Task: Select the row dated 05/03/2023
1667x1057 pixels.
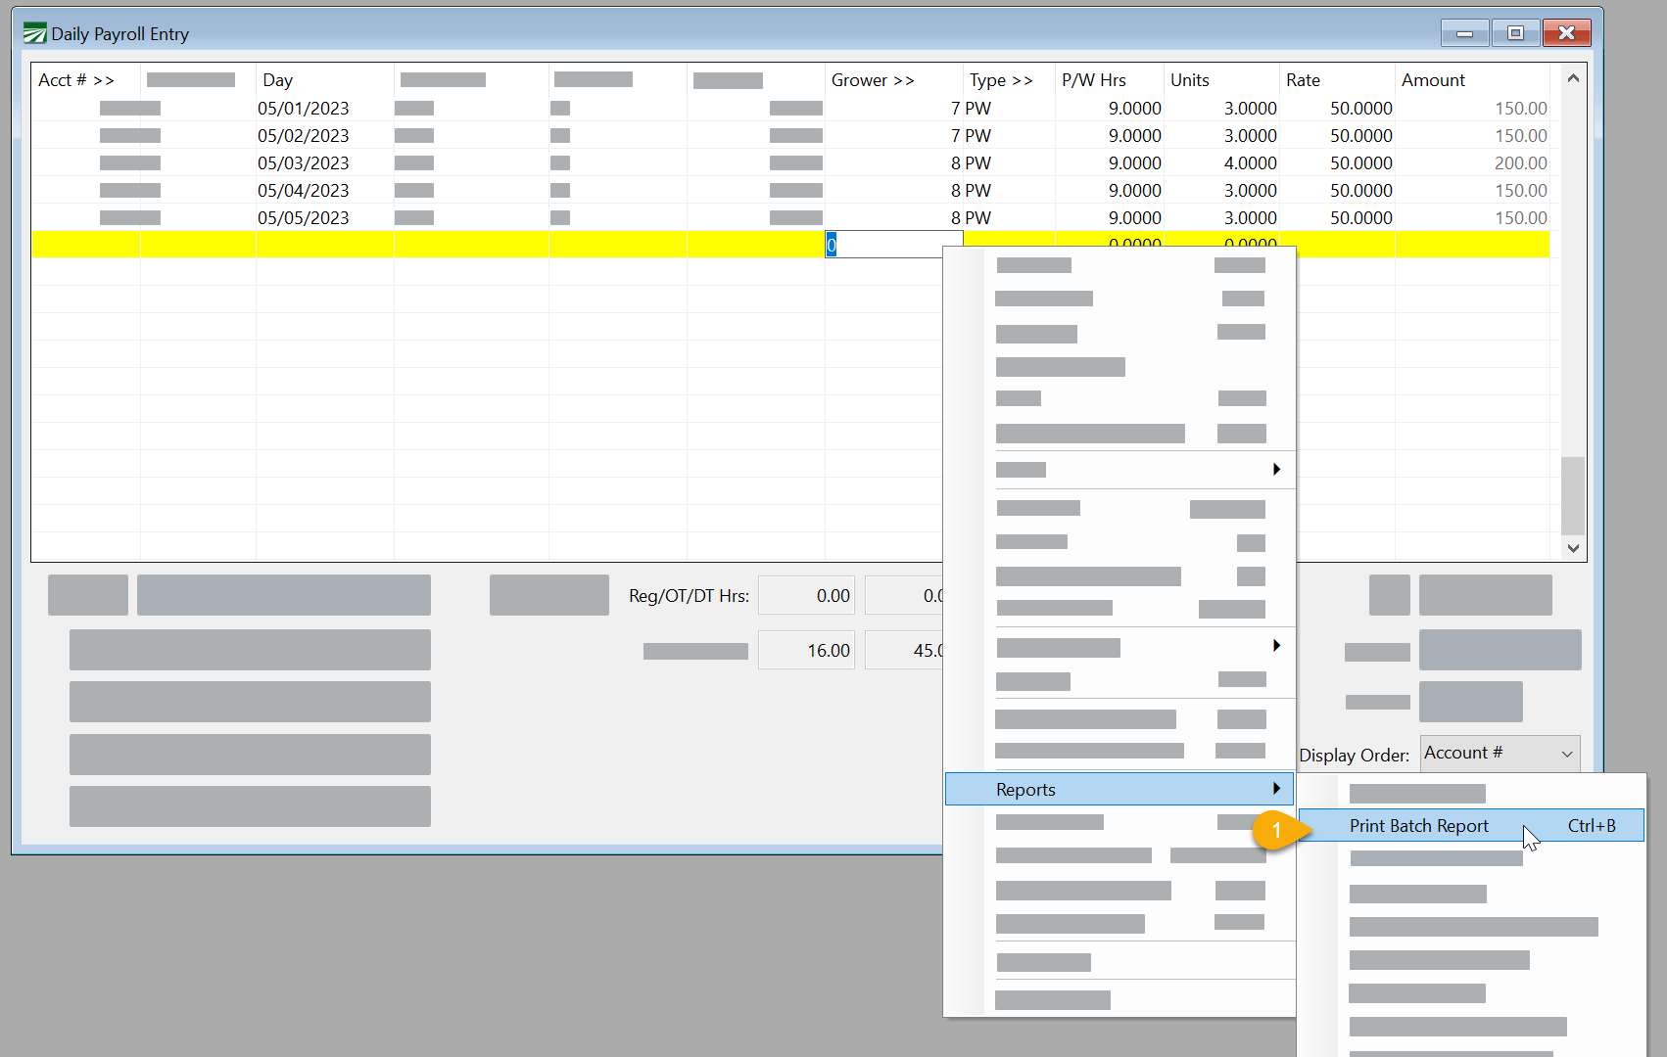Action: point(303,163)
